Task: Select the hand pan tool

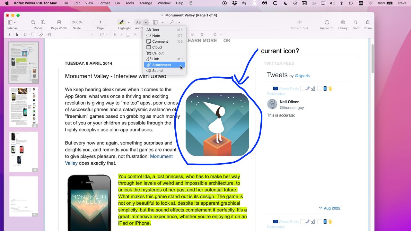Action: click(x=49, y=34)
